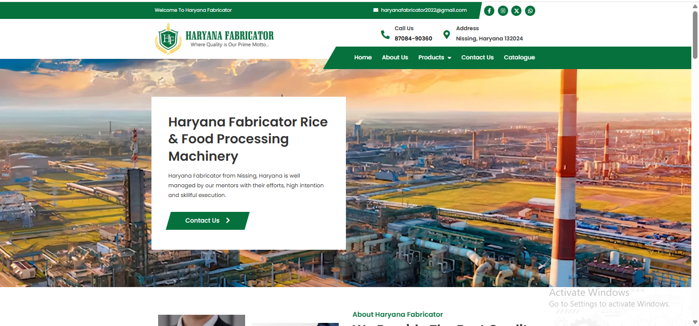
Task: Click the green Contact Us hero button
Action: click(x=208, y=221)
